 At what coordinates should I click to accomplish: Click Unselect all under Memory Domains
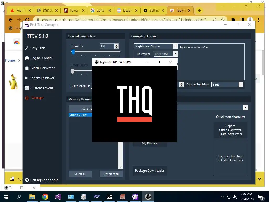pyautogui.click(x=111, y=174)
